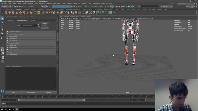This screenshot has width=198, height=111.
Task: Create a polygon cylinder from the shelf
Action: point(13,12)
